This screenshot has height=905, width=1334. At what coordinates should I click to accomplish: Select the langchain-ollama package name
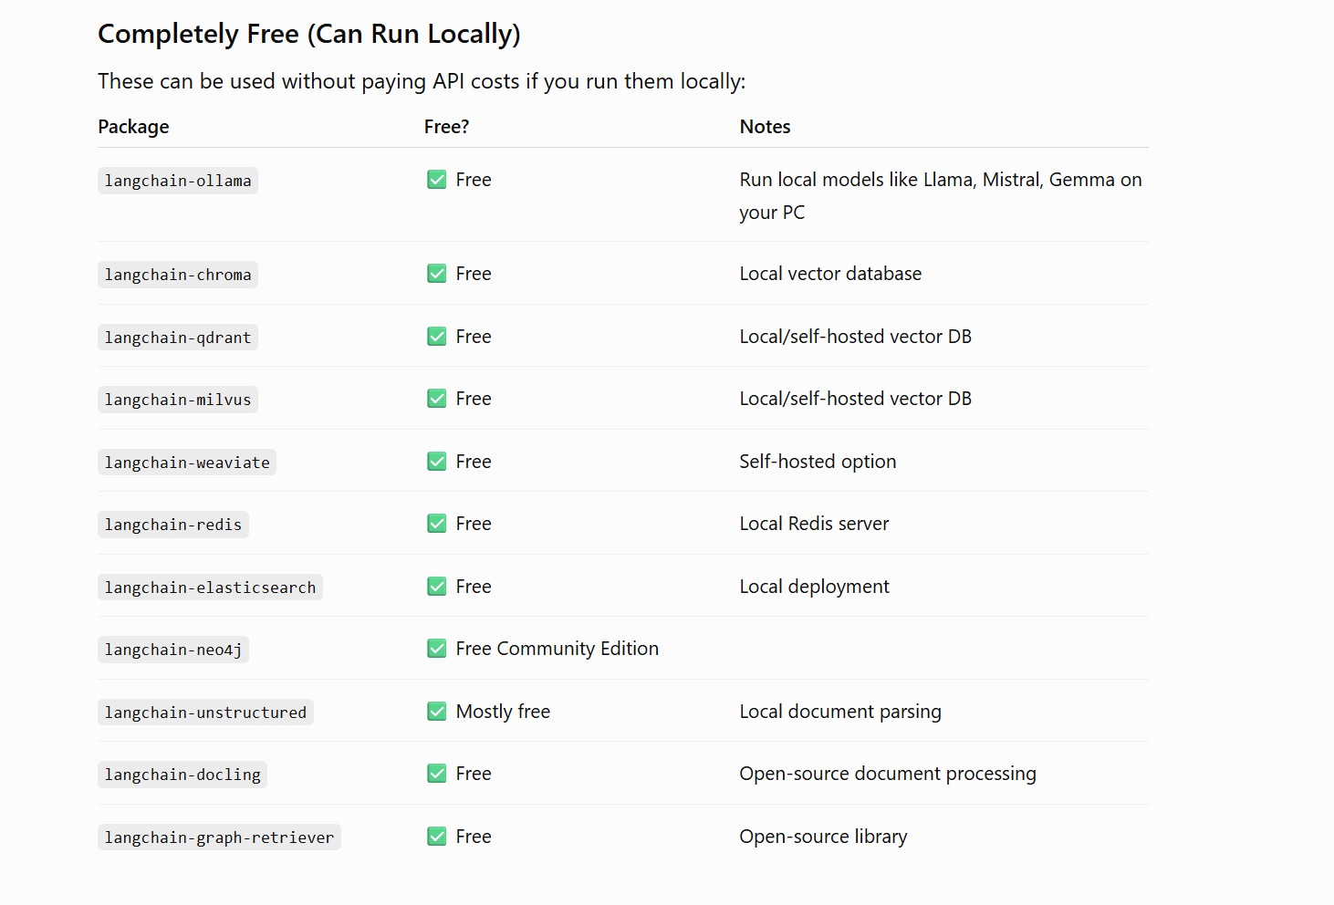[x=178, y=181]
